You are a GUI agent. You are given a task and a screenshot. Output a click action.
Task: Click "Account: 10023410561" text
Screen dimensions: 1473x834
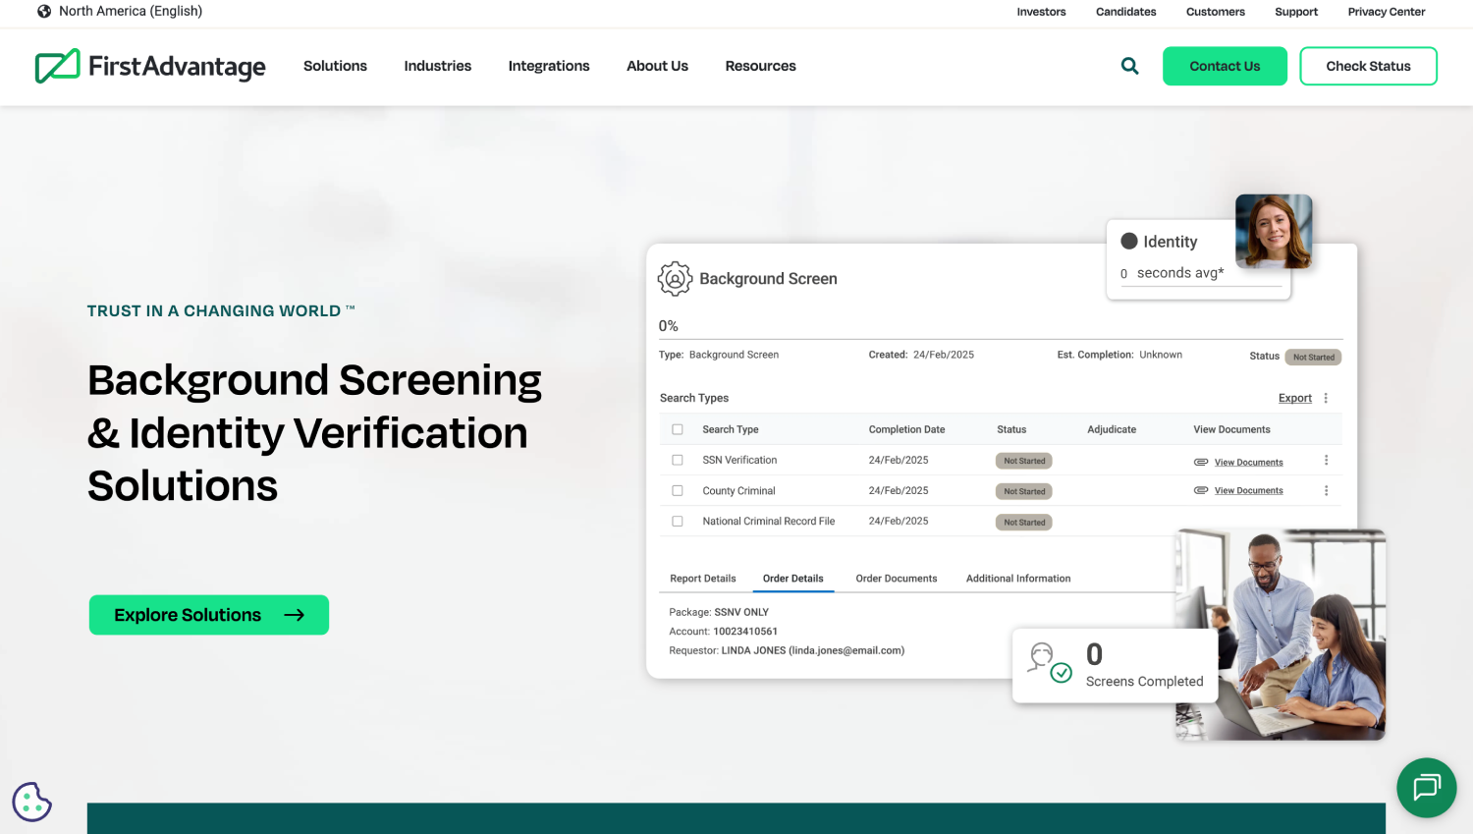point(724,632)
